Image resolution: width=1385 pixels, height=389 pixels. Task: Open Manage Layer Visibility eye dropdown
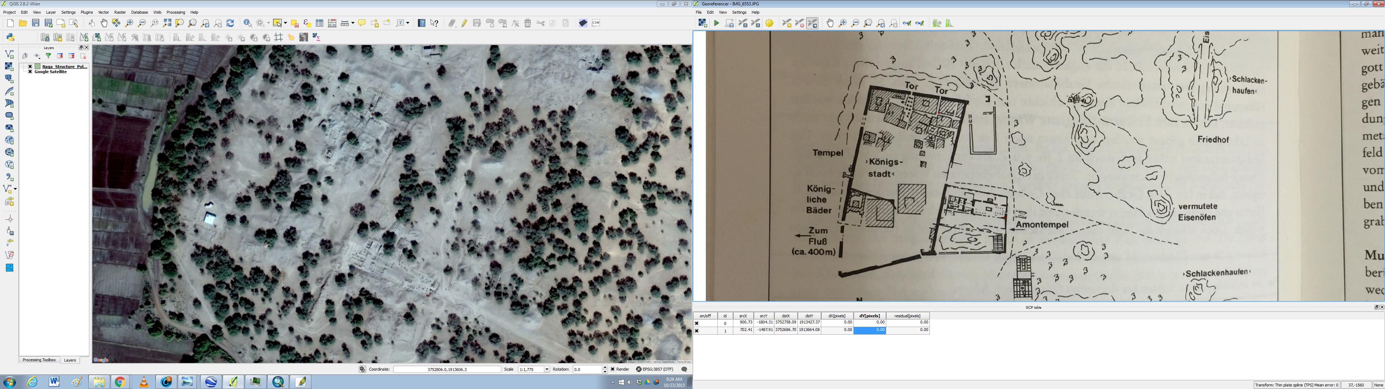coord(37,56)
